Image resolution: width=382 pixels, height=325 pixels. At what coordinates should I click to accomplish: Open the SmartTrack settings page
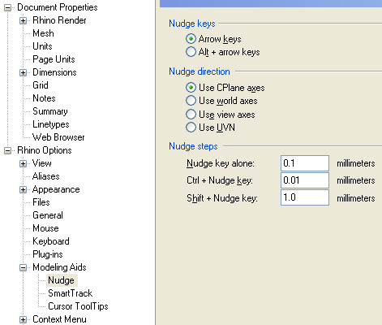pos(71,293)
